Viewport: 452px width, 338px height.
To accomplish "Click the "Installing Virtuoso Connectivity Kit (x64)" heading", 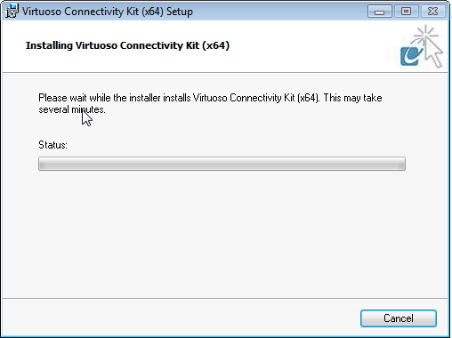I will point(127,45).
